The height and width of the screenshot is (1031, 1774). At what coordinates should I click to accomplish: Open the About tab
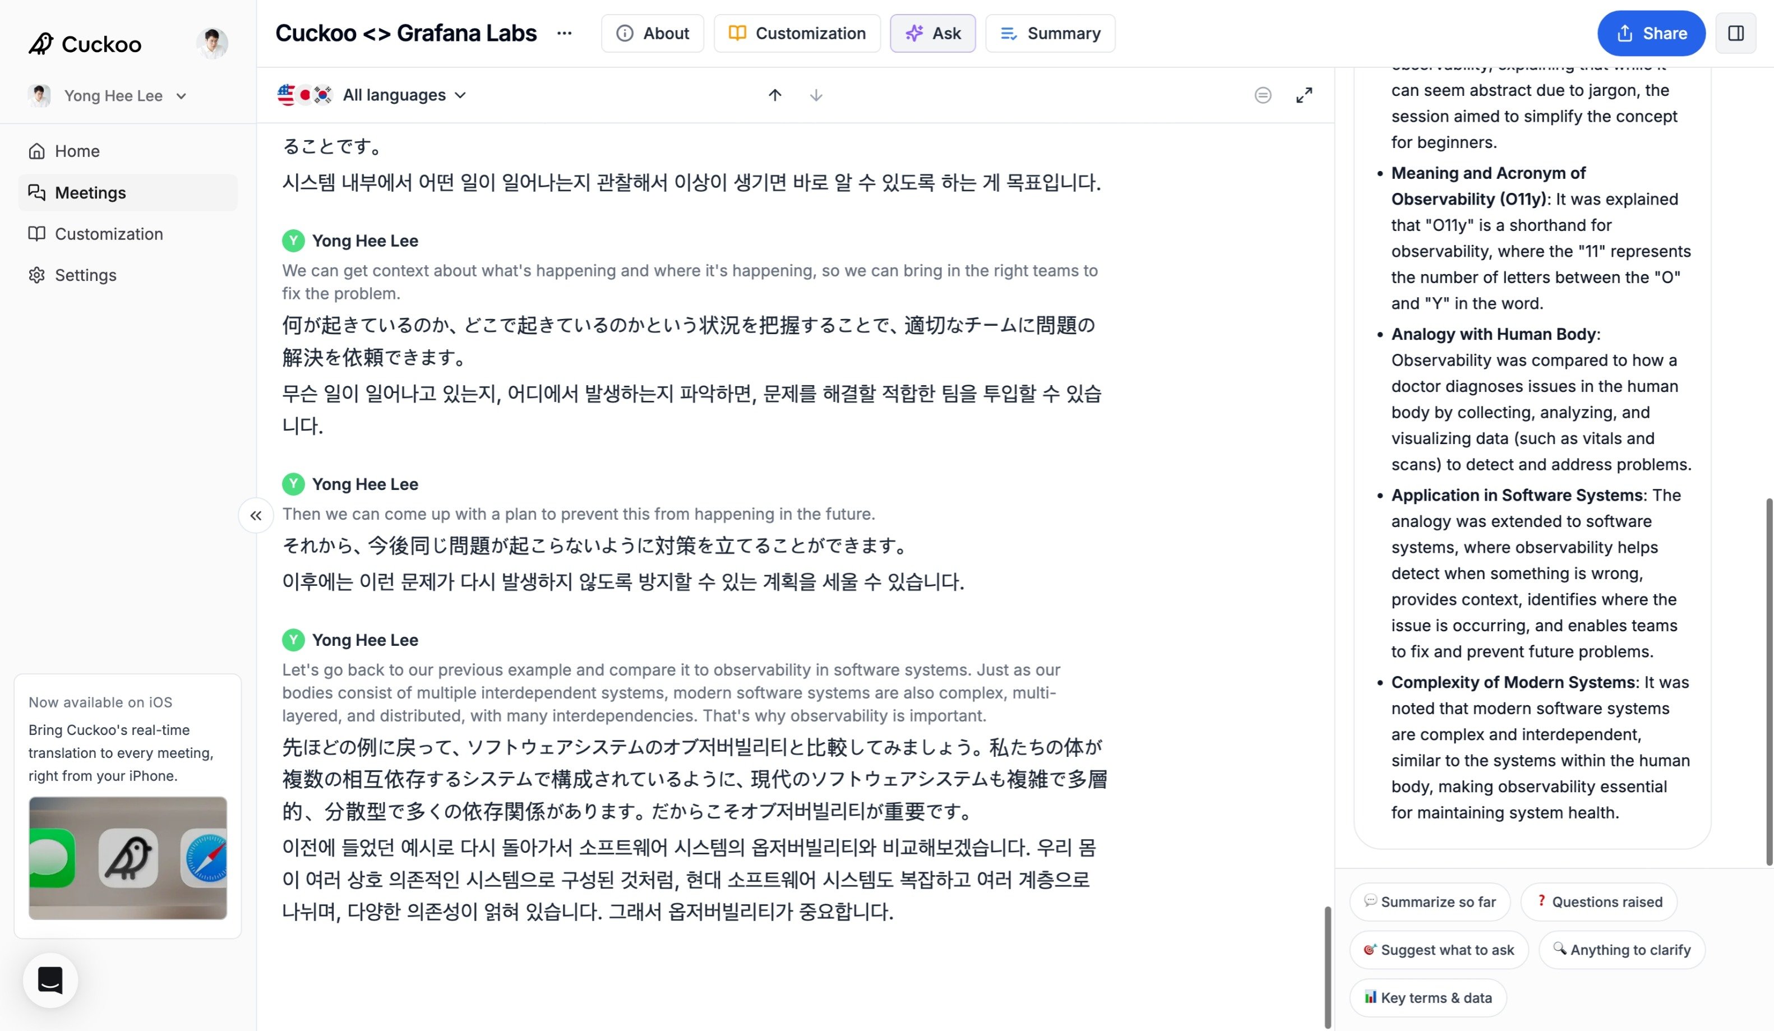coord(653,33)
